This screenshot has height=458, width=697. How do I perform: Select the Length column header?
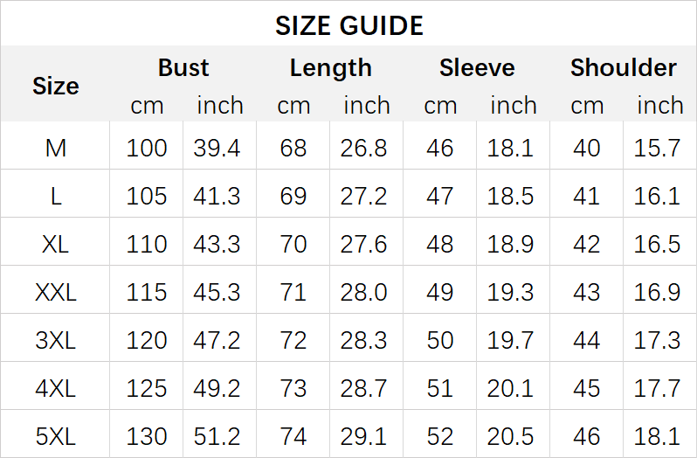point(330,68)
